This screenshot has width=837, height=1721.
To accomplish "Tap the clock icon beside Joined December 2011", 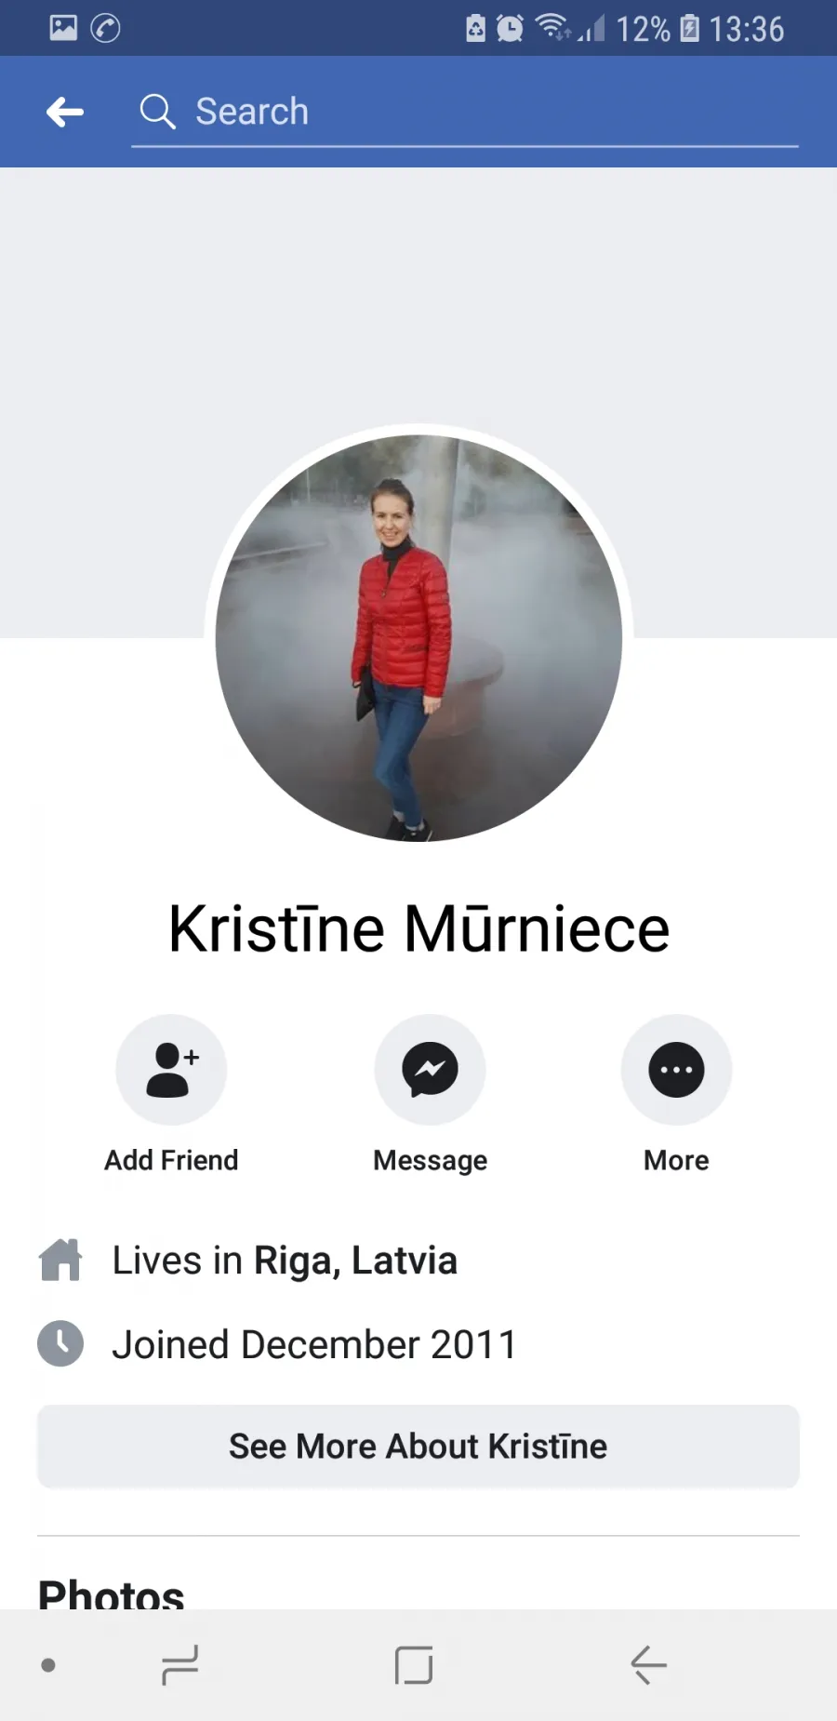I will pos(60,1343).
